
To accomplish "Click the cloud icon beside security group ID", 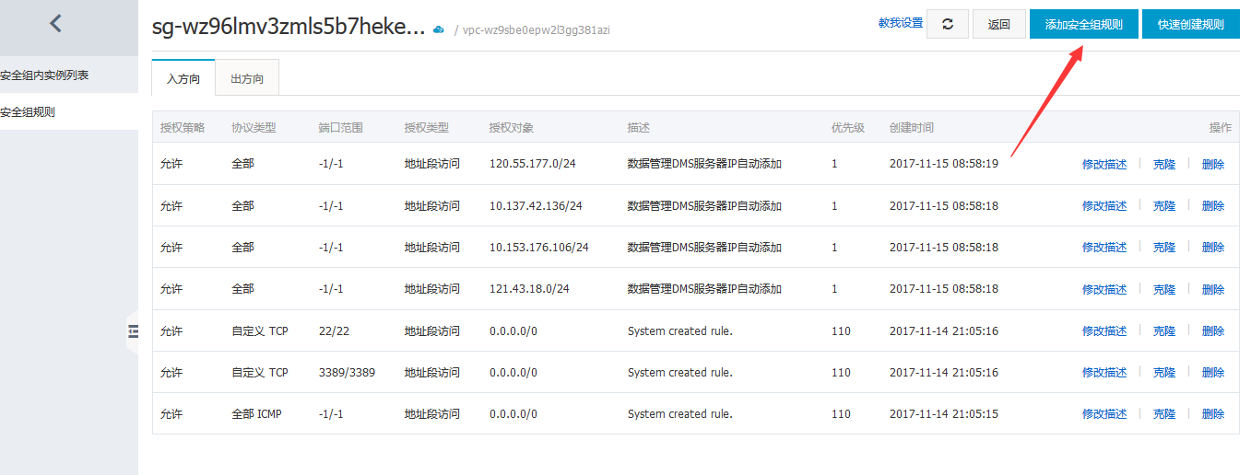I will click(439, 29).
